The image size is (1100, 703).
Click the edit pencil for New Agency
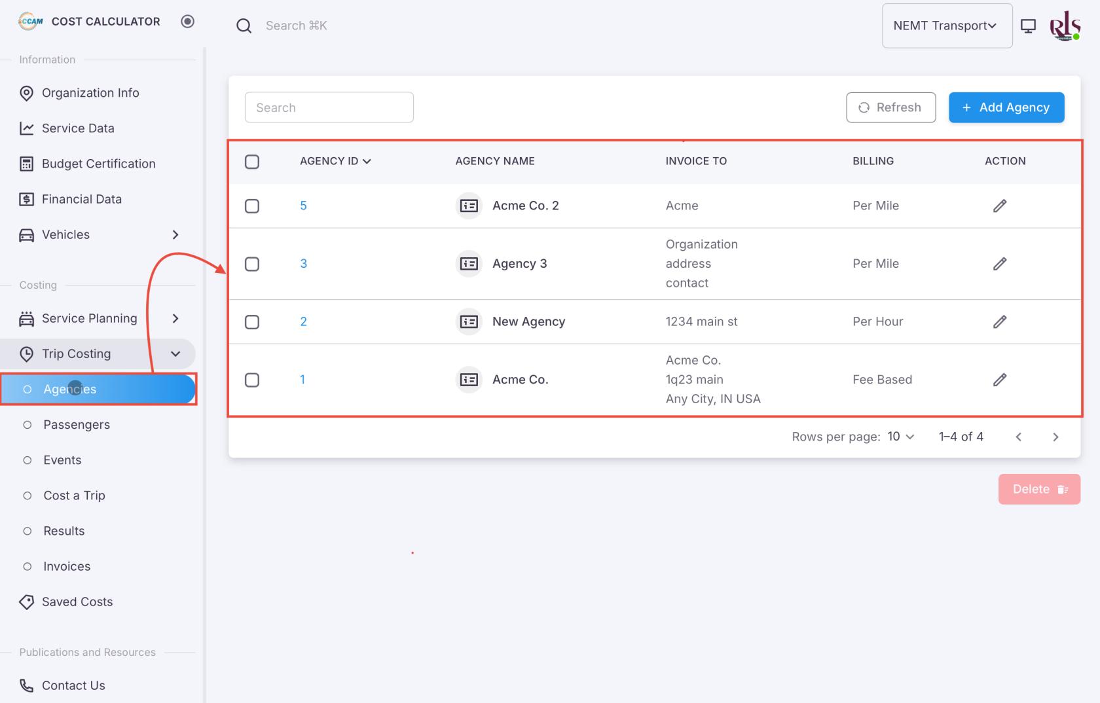[999, 321]
